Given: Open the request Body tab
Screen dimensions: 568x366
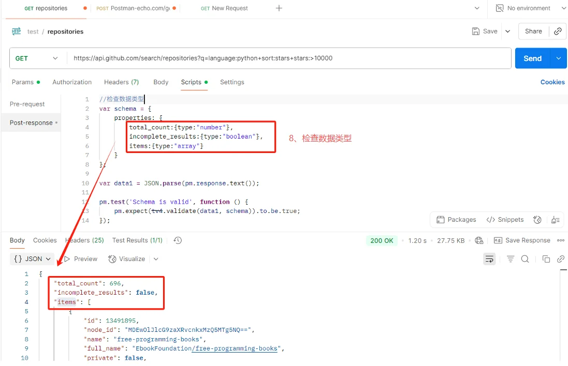Looking at the screenshot, I should click(x=161, y=82).
